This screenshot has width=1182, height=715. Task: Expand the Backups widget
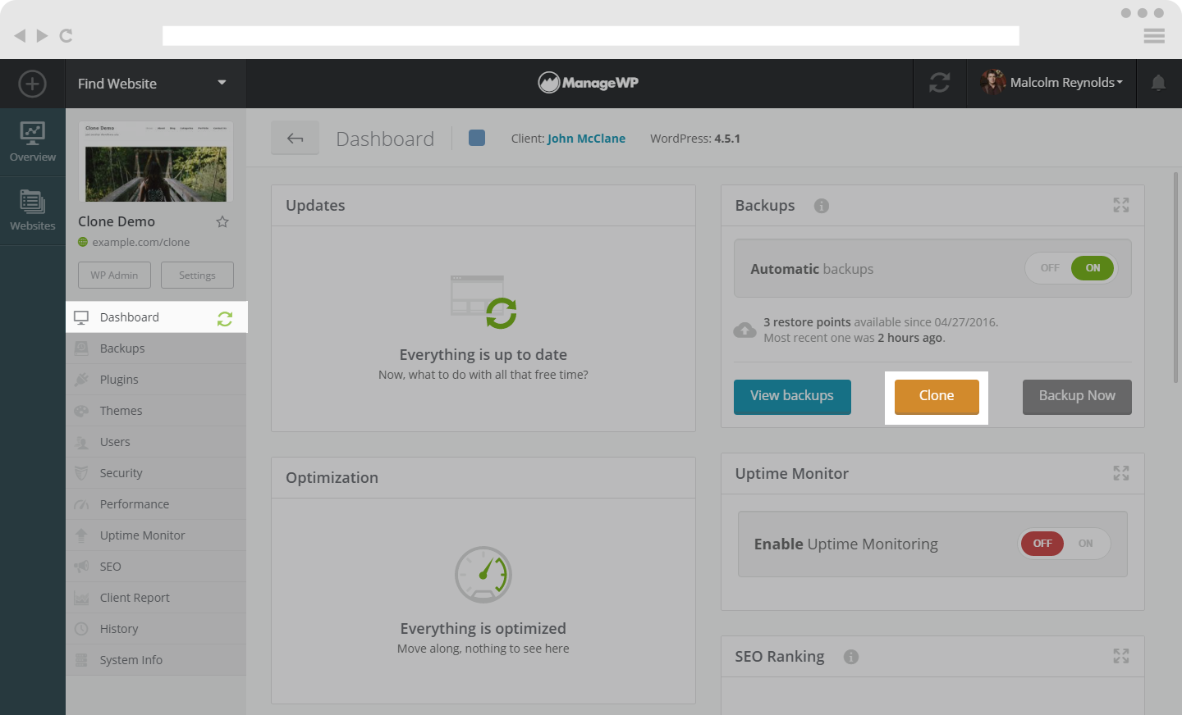(1121, 205)
